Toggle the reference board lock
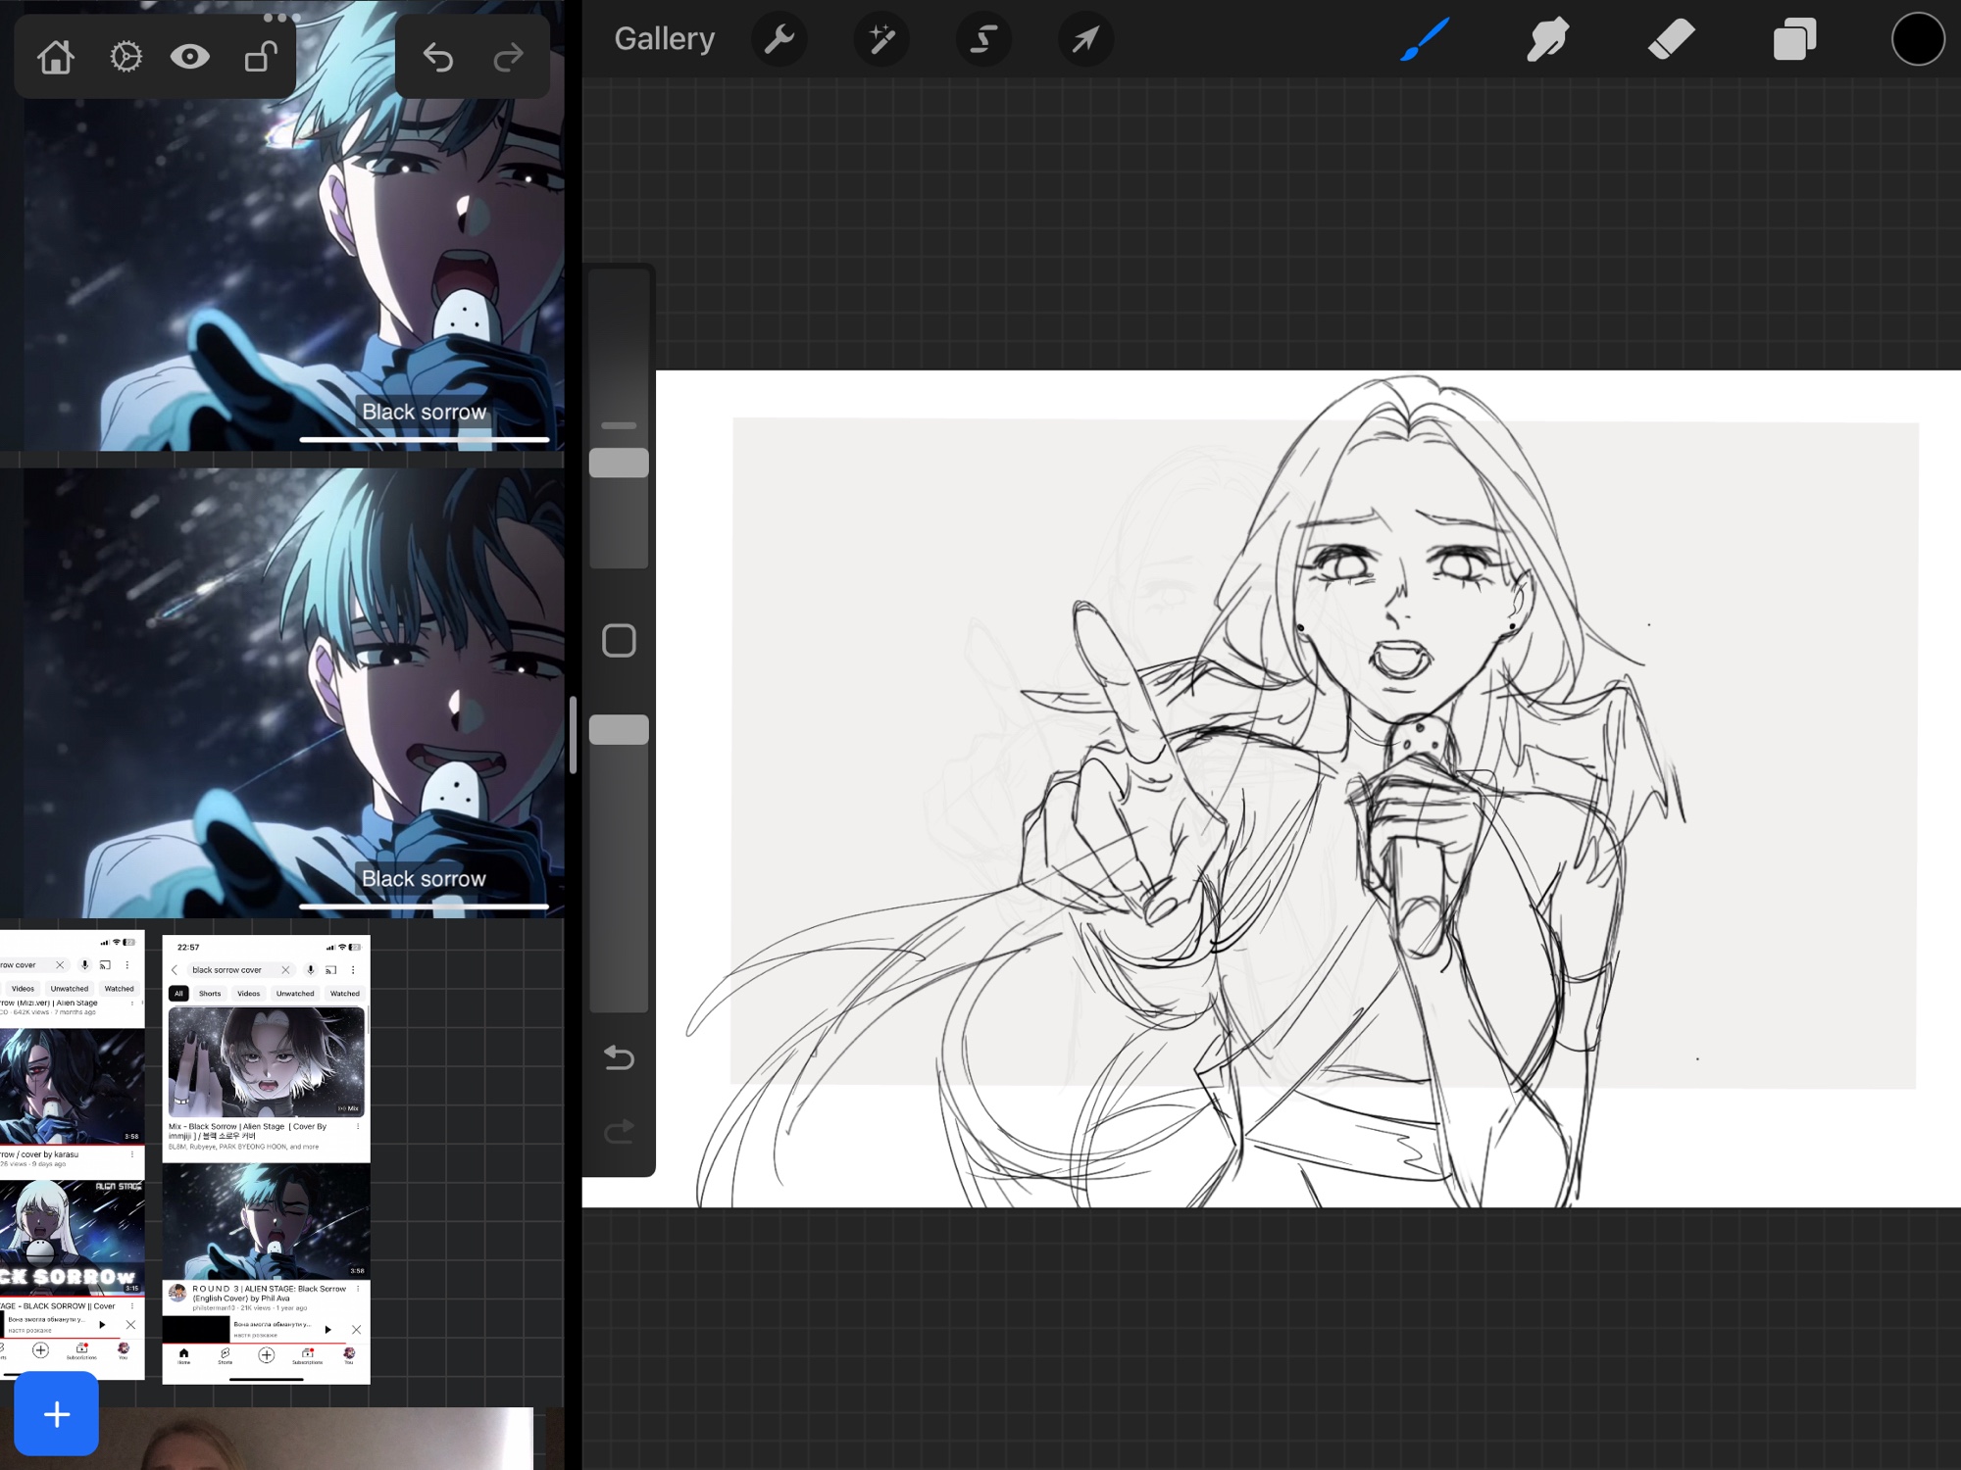This screenshot has height=1470, width=1961. click(x=260, y=57)
